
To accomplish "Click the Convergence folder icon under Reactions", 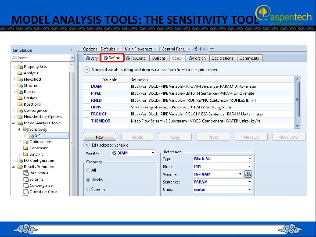I will pos(20,111).
